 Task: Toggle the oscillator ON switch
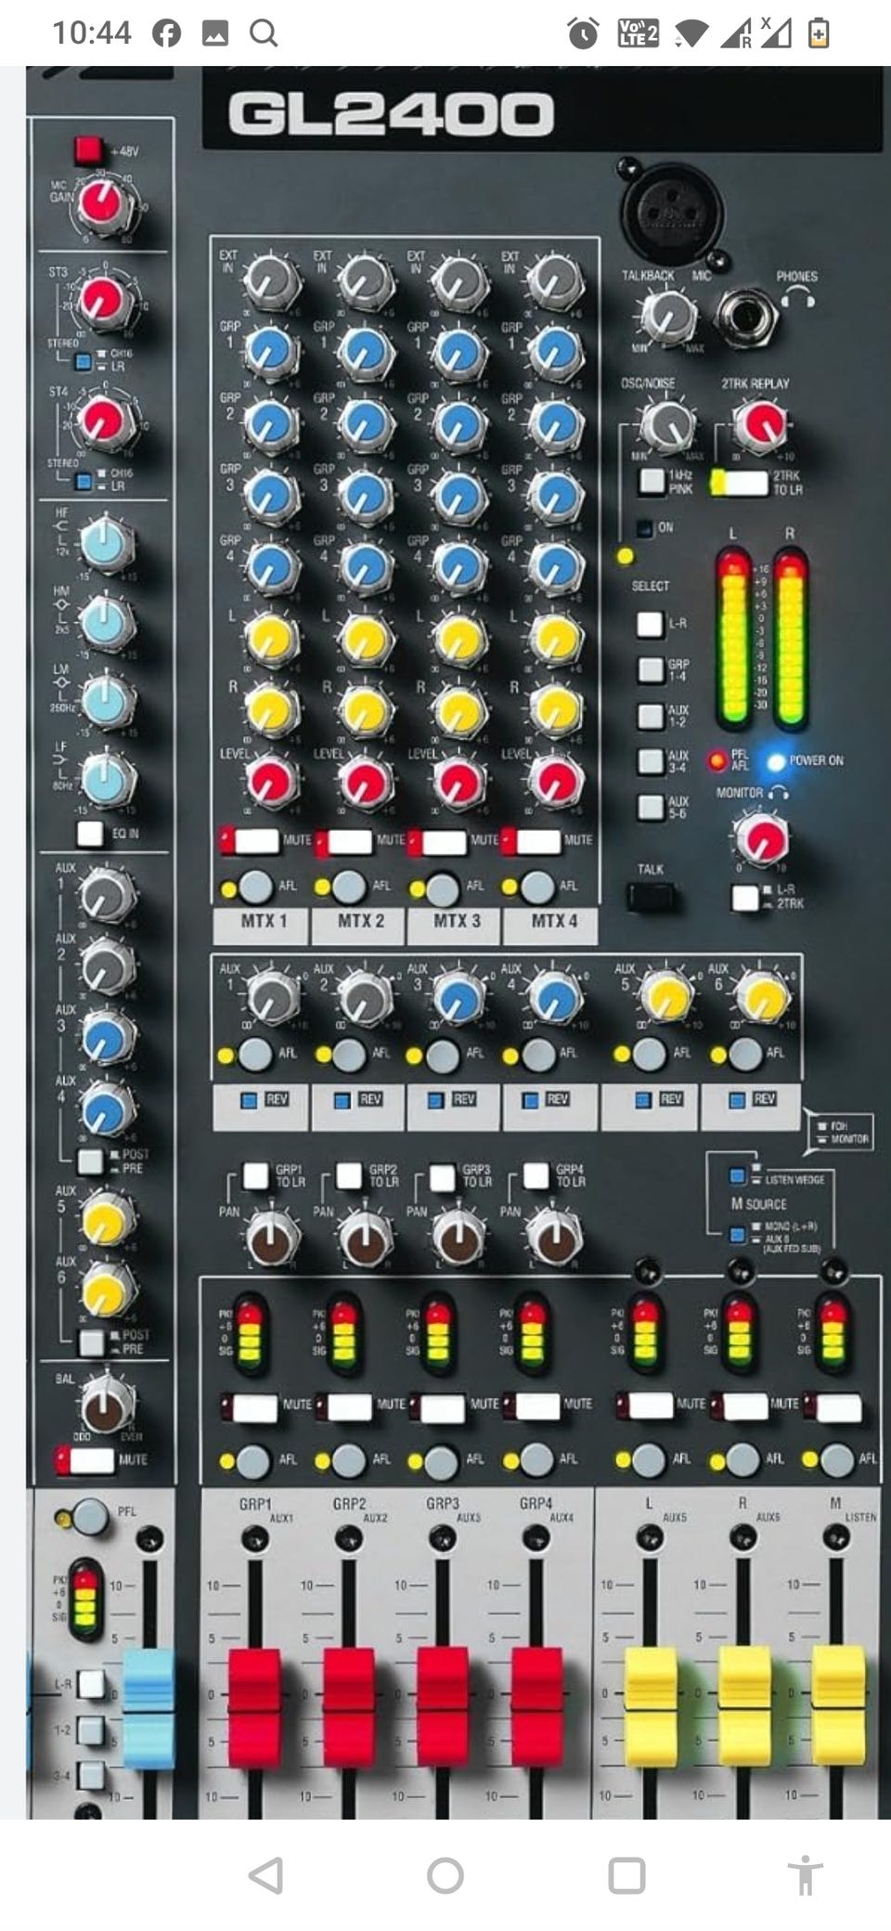click(x=645, y=528)
